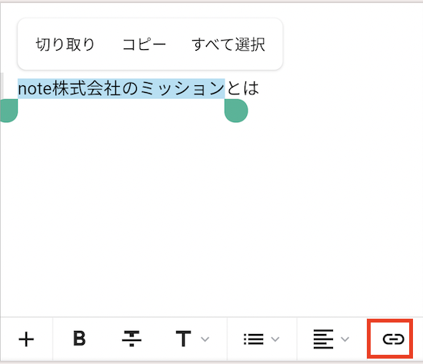
Task: Choose 切り取り from the selection menu
Action: pos(65,45)
